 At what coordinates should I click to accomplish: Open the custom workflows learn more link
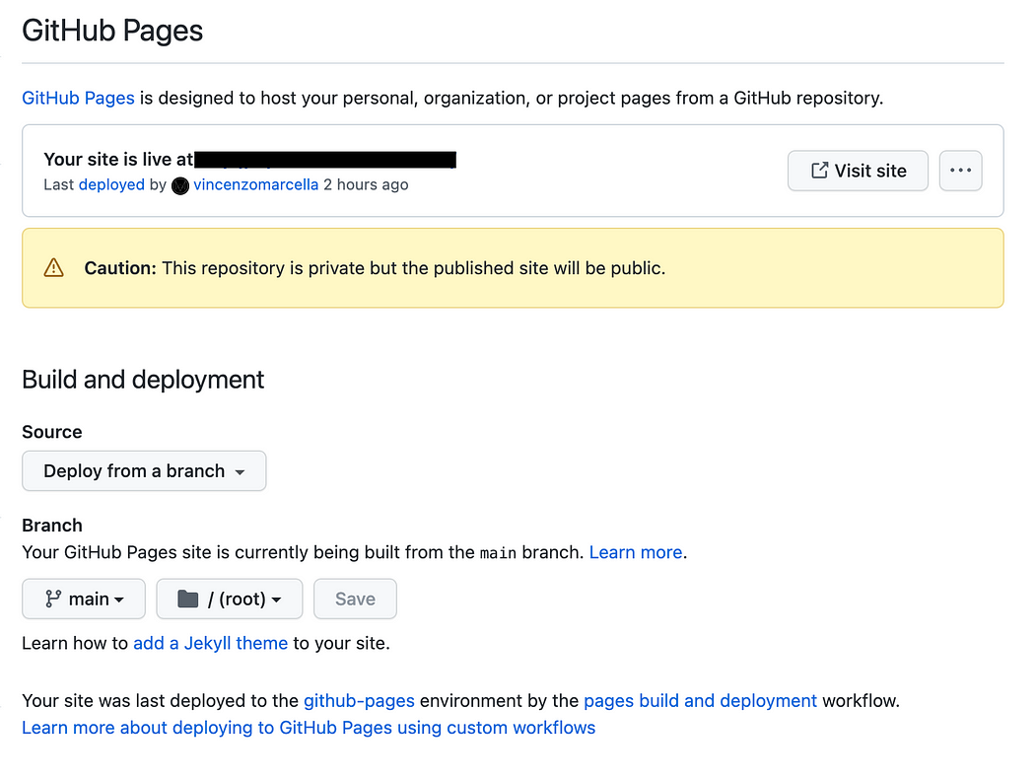pyautogui.click(x=309, y=728)
